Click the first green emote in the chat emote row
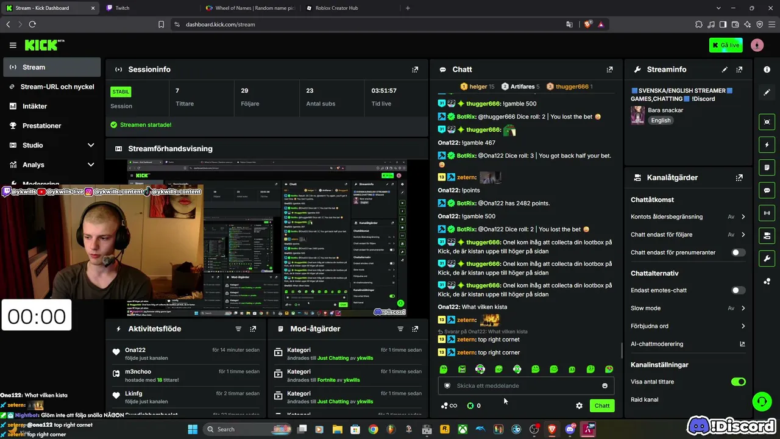The width and height of the screenshot is (780, 439). (x=444, y=369)
